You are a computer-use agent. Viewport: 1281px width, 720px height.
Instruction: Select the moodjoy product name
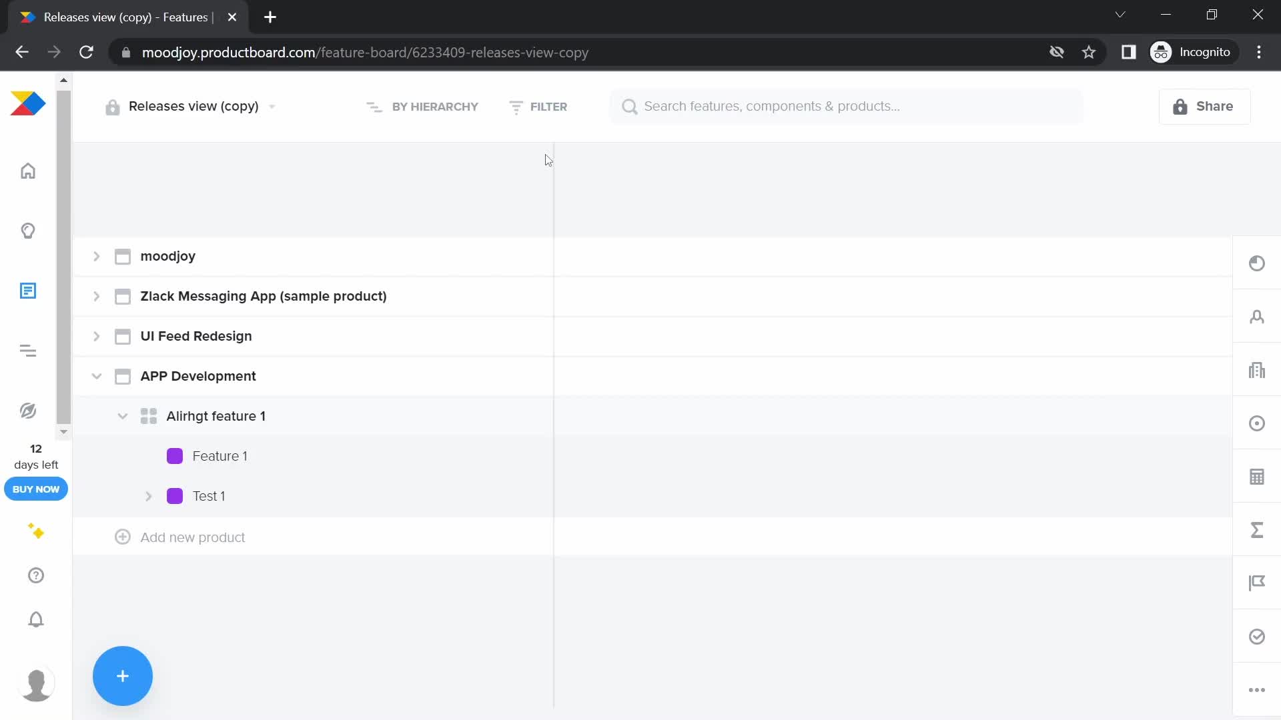[167, 256]
